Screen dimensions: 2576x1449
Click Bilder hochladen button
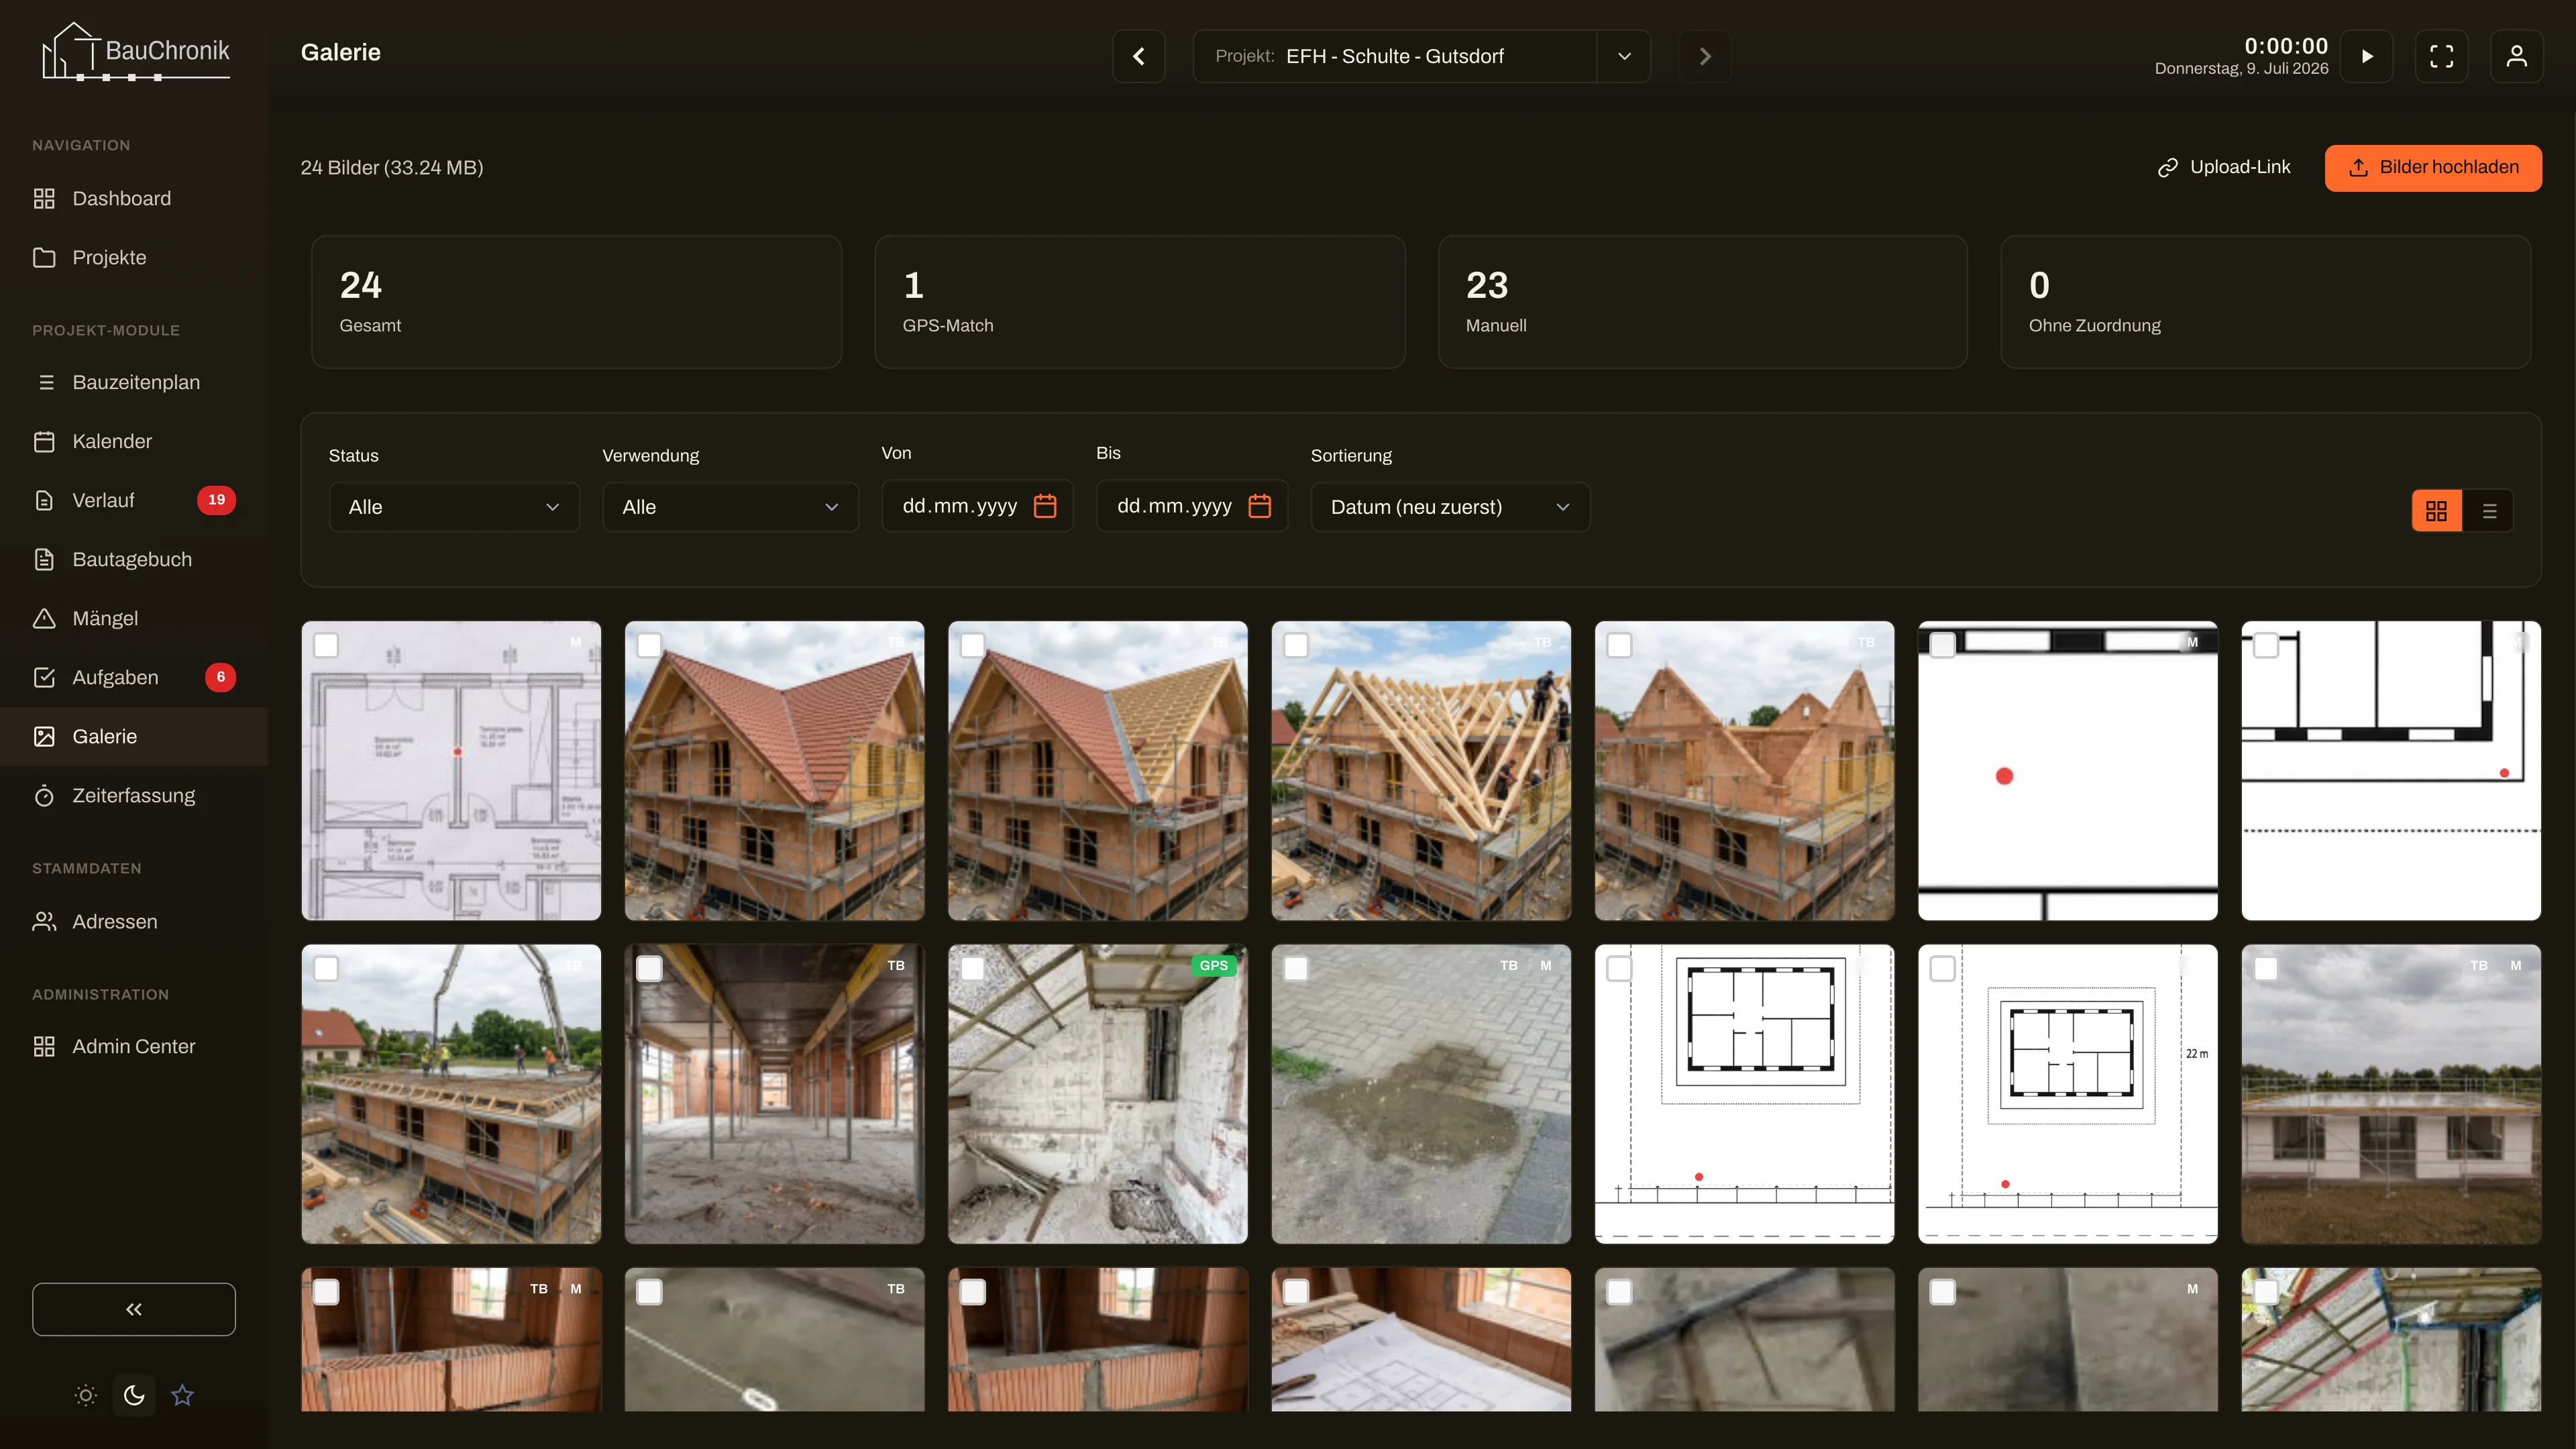[x=2433, y=167]
